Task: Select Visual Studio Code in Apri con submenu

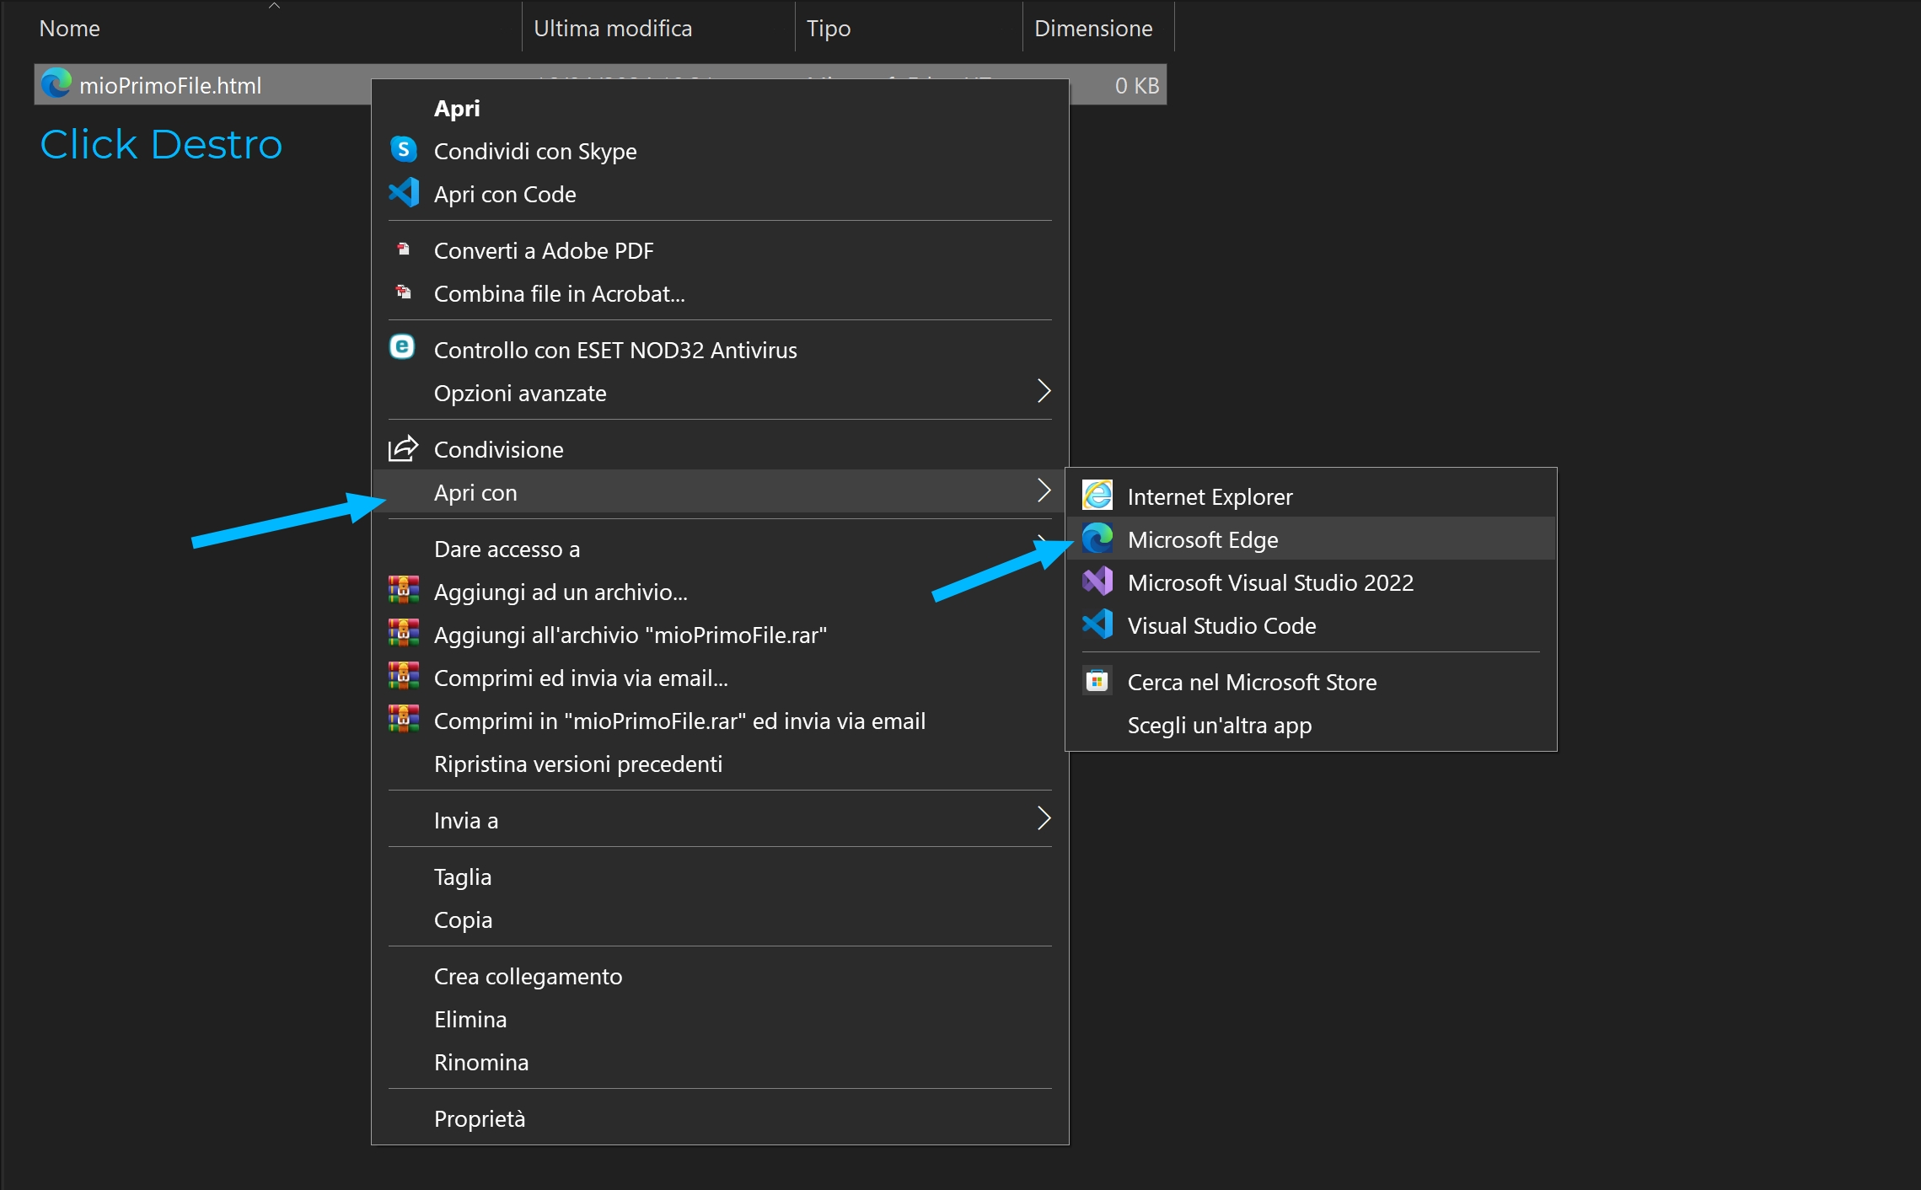Action: coord(1221,626)
